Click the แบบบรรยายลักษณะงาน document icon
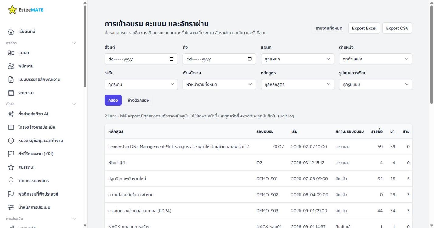 [11, 80]
